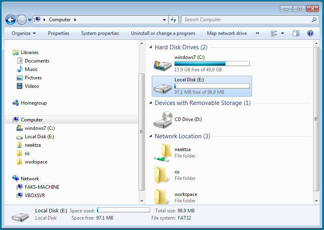Select ris in navigation tree
Image resolution: width=324 pixels, height=230 pixels.
tap(27, 153)
